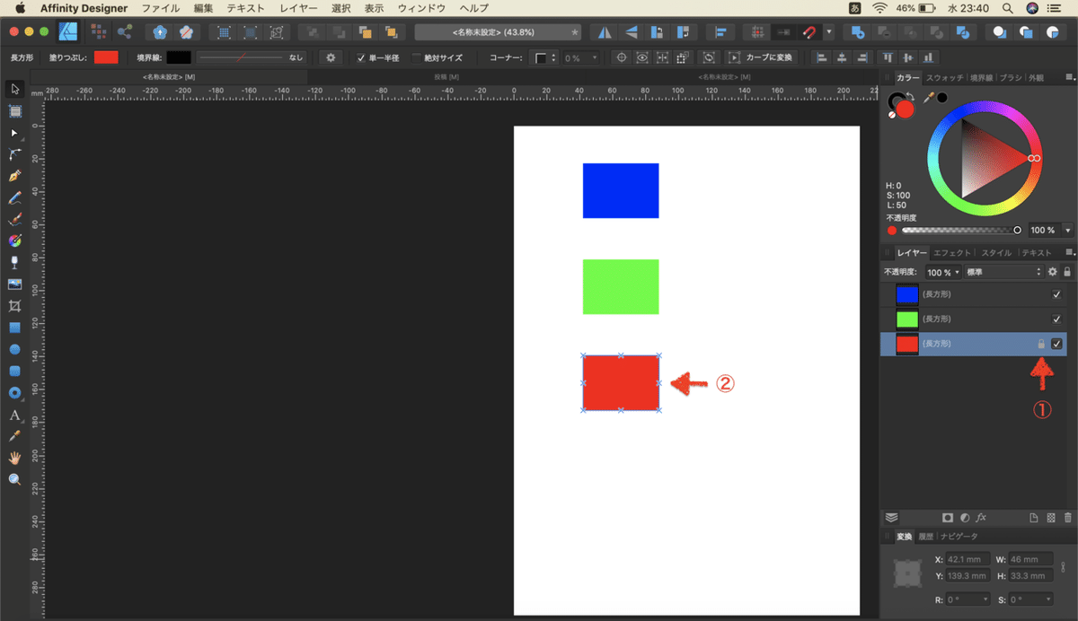Pick the Rectangle tool
Image resolution: width=1078 pixels, height=621 pixels.
15,328
